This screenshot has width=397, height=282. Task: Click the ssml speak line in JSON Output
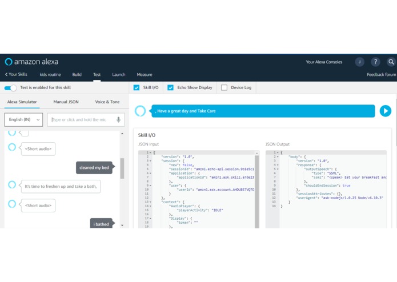(349, 178)
